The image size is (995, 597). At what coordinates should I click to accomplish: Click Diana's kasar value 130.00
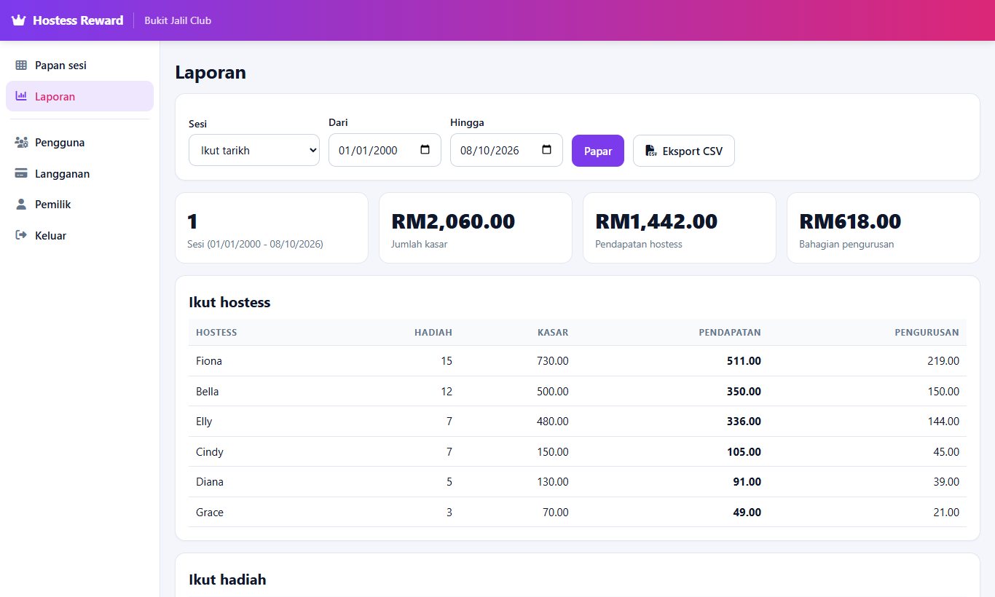pyautogui.click(x=553, y=482)
